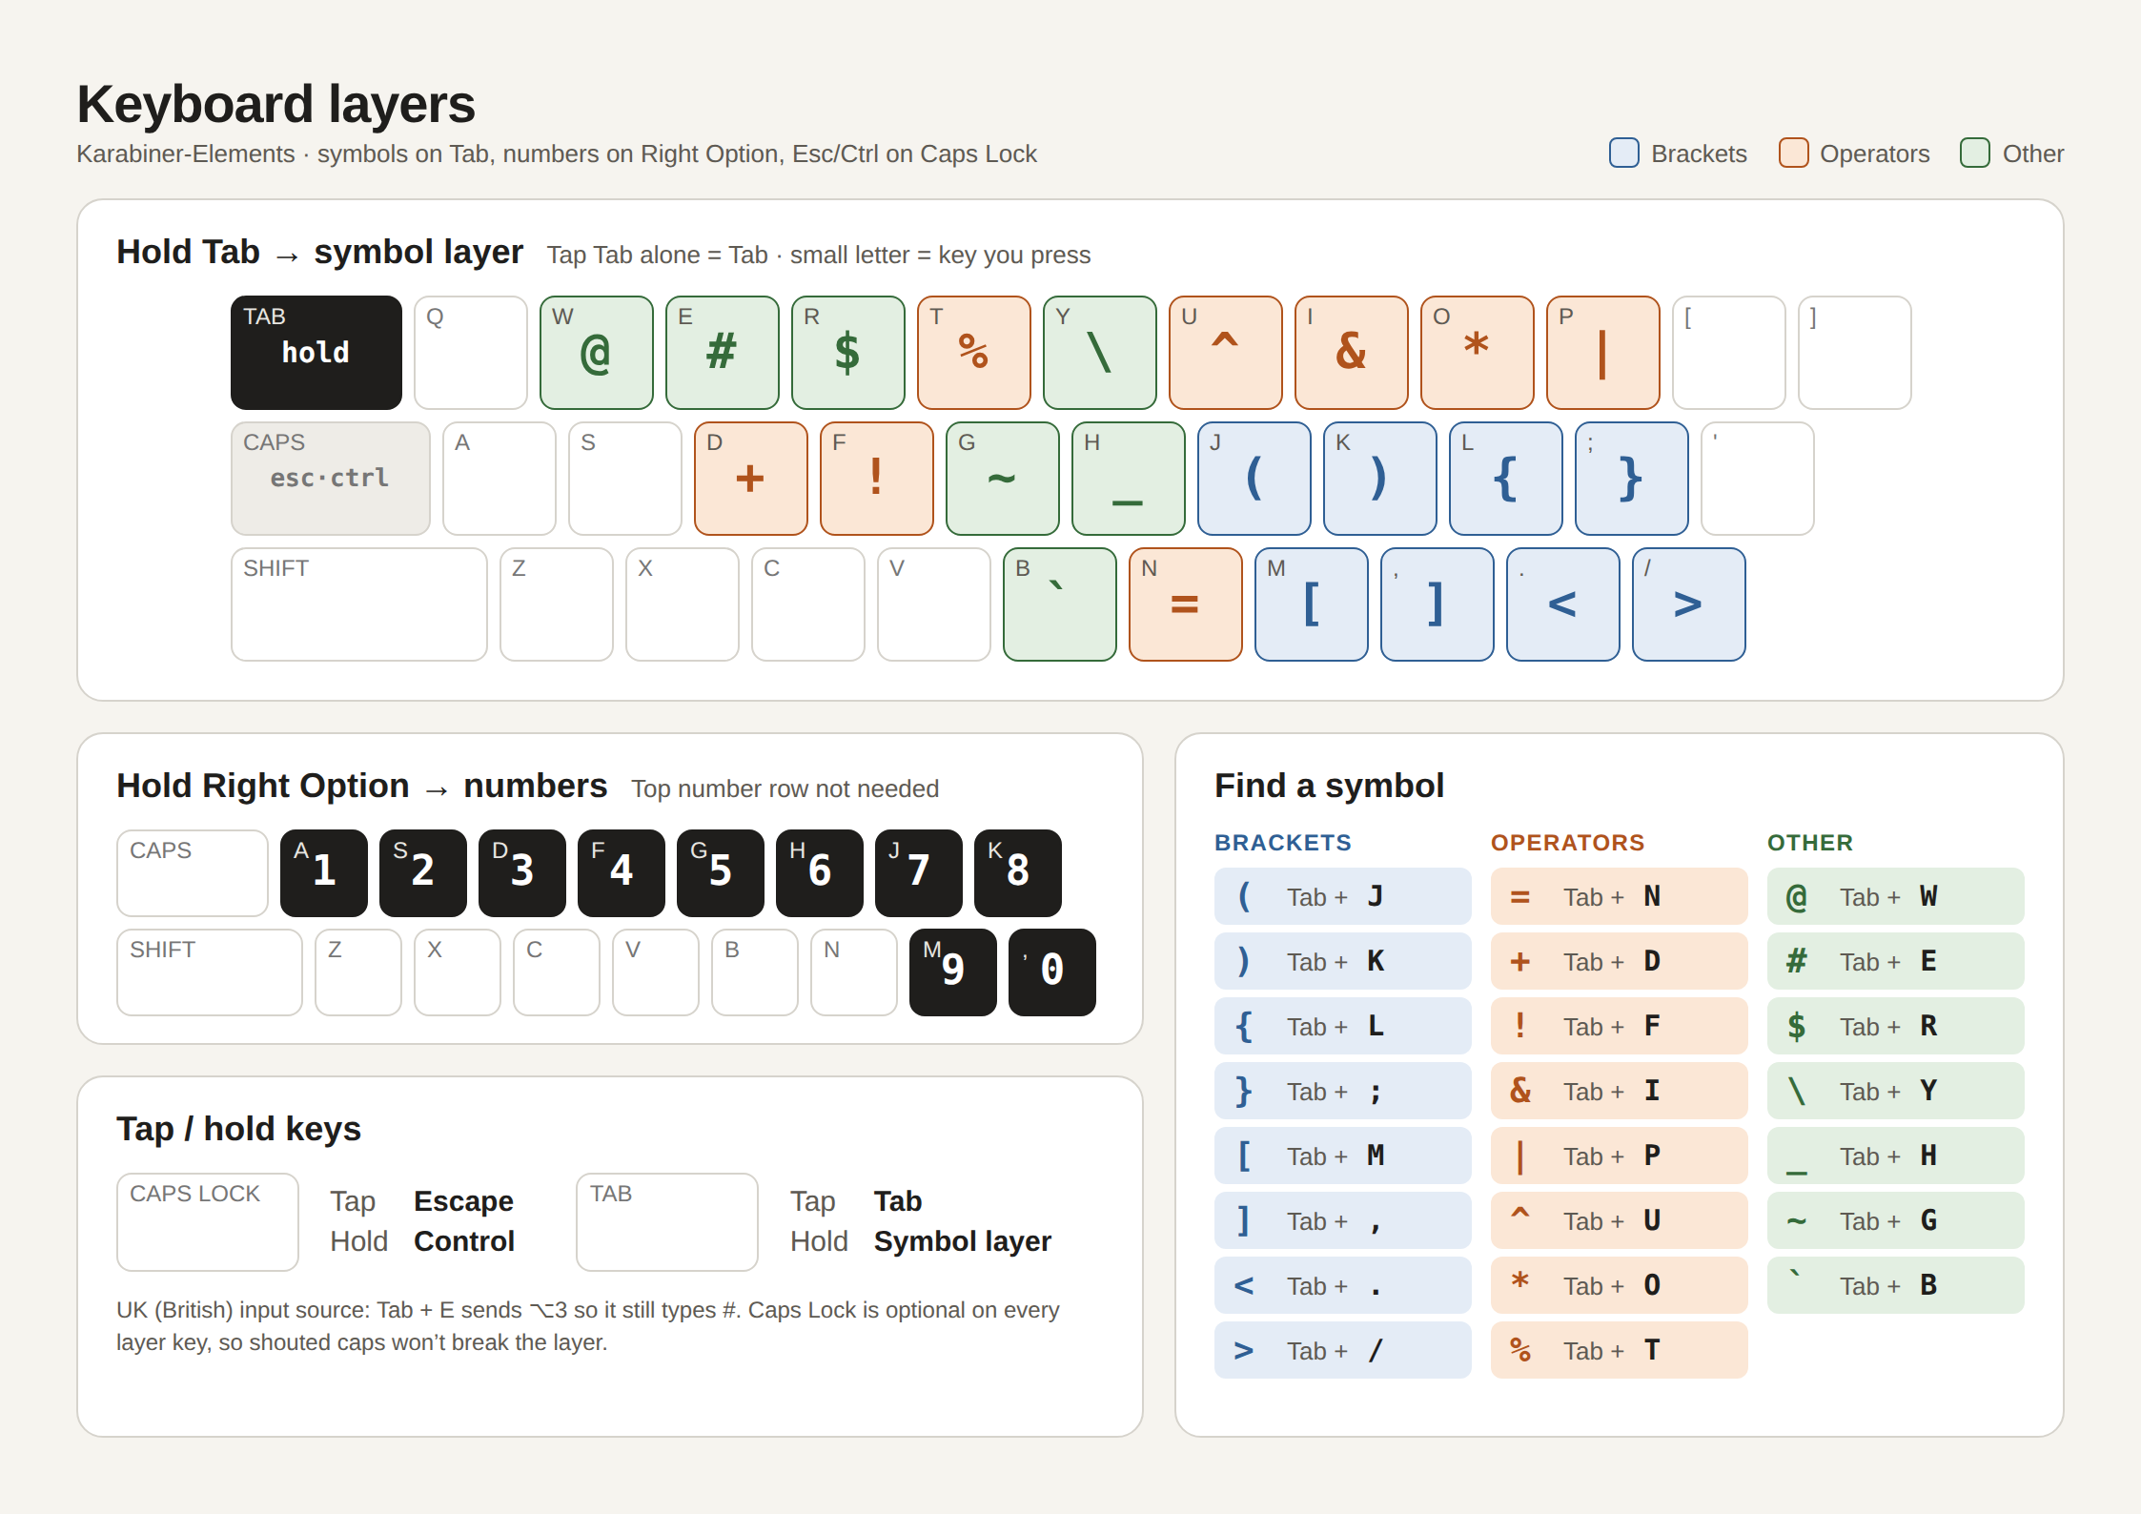Select the F key with exclamation mark
The height and width of the screenshot is (1514, 2141).
[x=876, y=478]
